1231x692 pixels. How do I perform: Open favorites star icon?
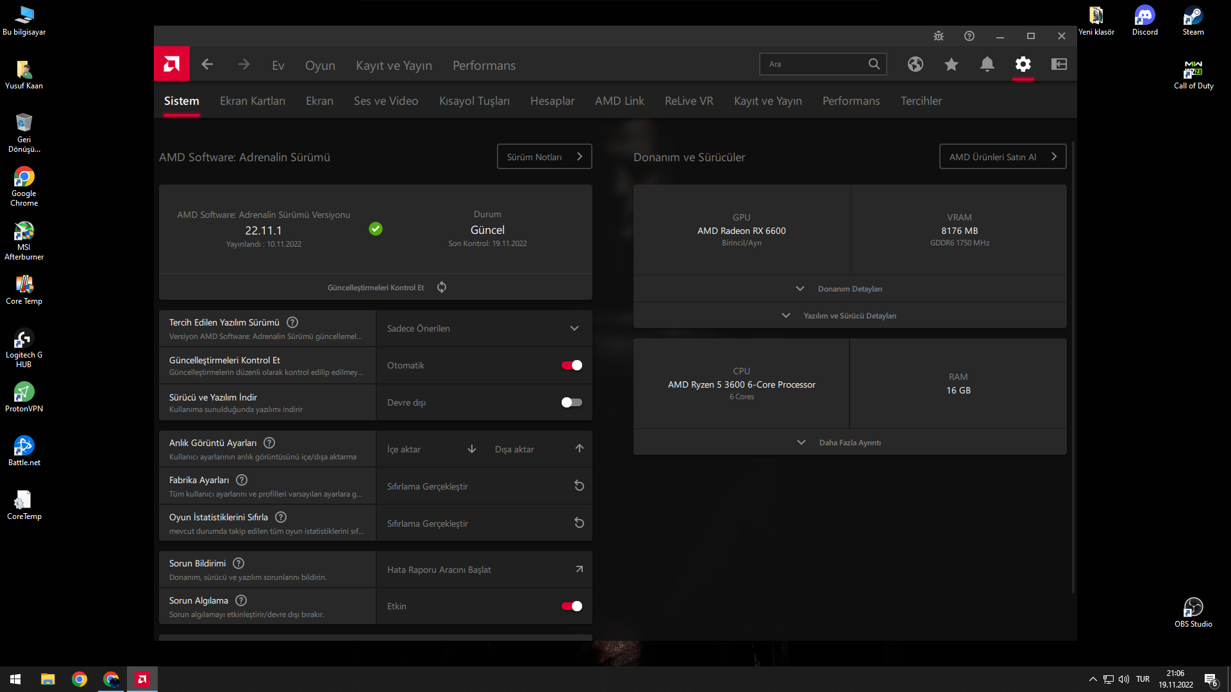point(951,64)
